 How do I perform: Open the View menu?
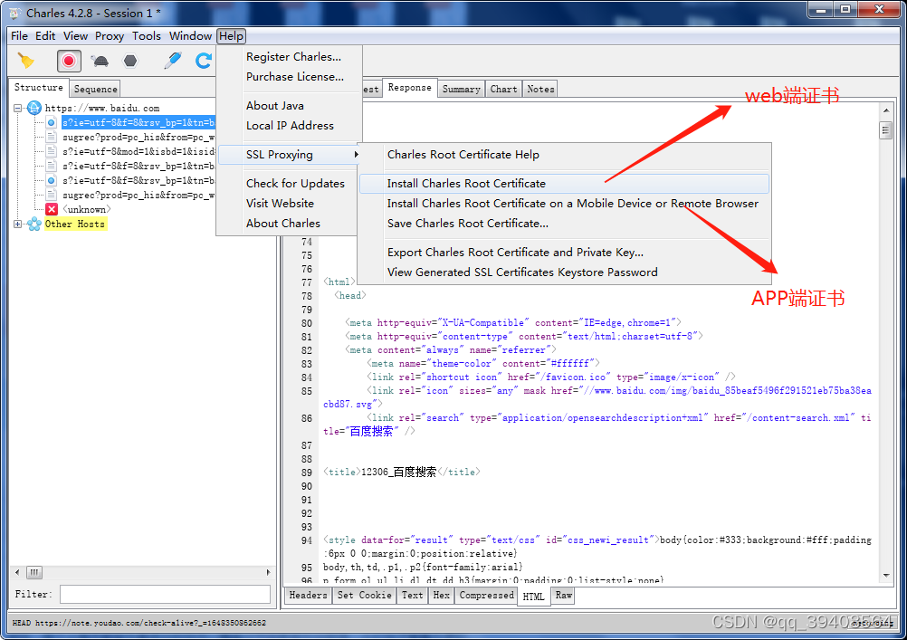[x=75, y=36]
